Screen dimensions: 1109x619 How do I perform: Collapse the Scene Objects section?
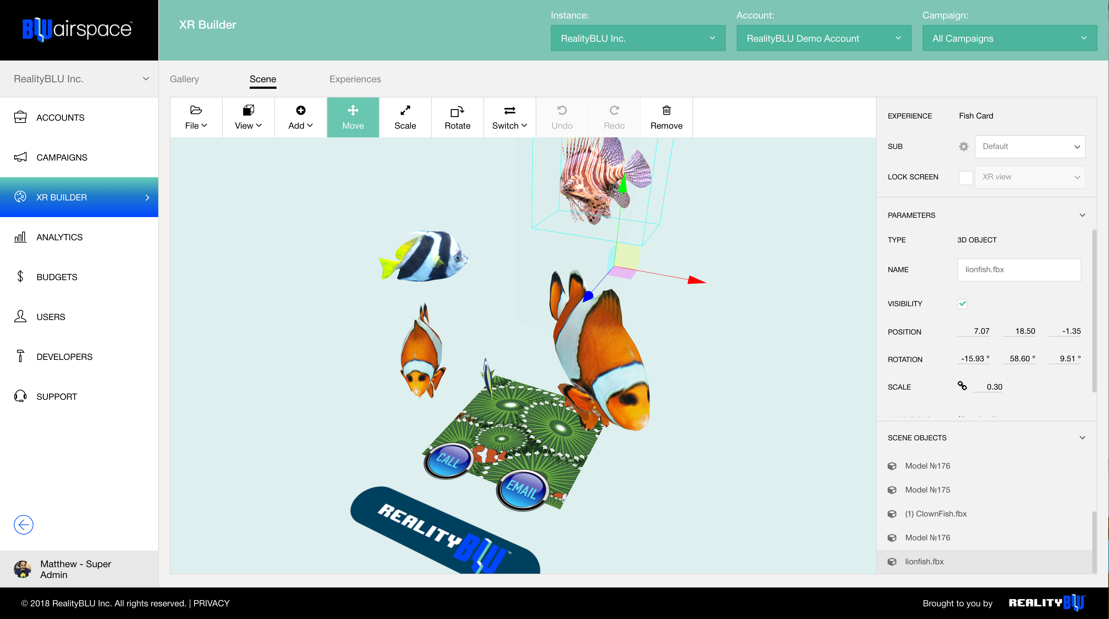pyautogui.click(x=1082, y=437)
